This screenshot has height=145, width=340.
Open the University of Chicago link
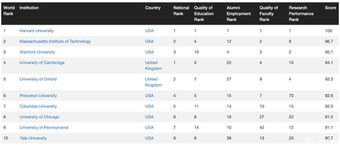39,117
